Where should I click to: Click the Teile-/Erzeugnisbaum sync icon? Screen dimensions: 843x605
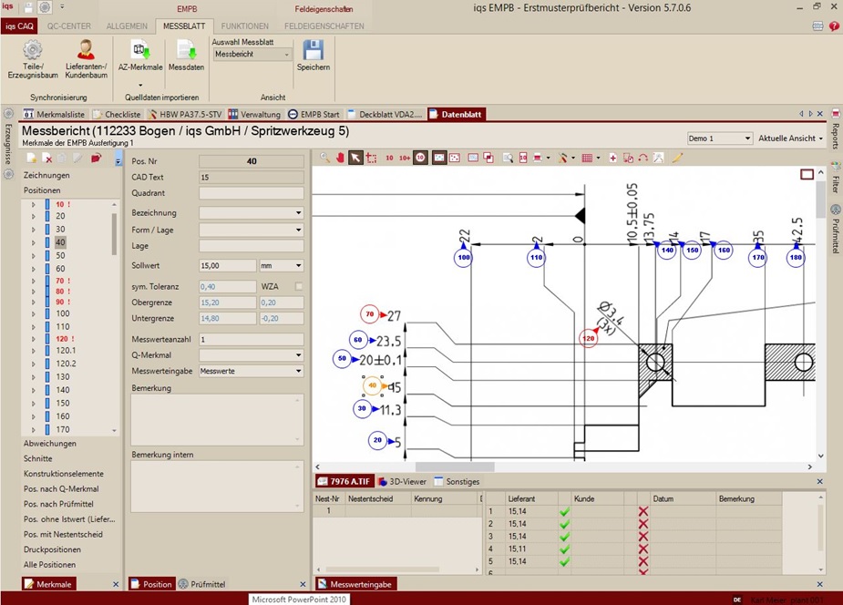tap(32, 50)
